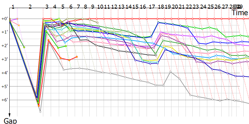This screenshot has height=124, width=249.
Task: Select the +3' gap axis label
Action: tap(4, 59)
